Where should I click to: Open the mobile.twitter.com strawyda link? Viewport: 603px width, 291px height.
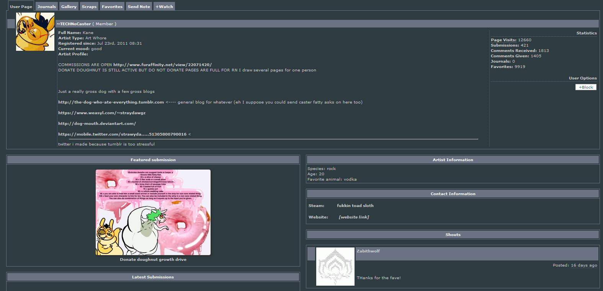pos(123,134)
